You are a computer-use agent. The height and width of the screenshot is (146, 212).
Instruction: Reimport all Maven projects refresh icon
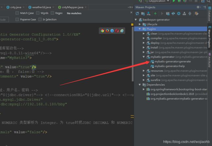[137, 13]
